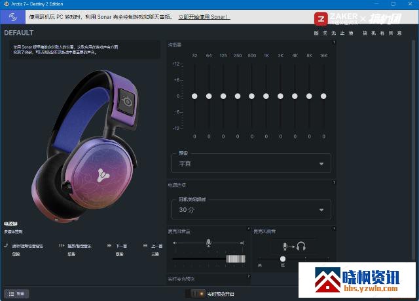Click the 2K equalizer slider knob

pyautogui.click(x=280, y=96)
